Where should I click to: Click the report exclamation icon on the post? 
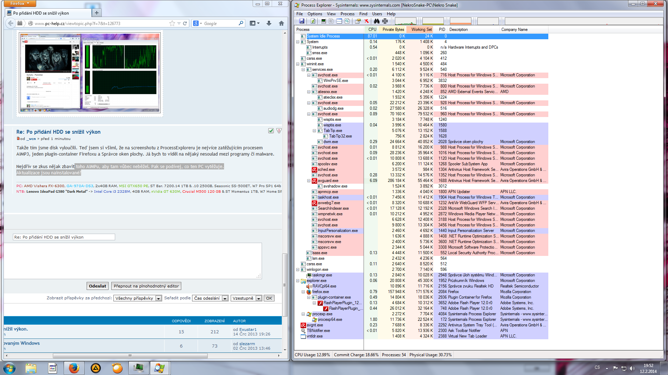[279, 131]
